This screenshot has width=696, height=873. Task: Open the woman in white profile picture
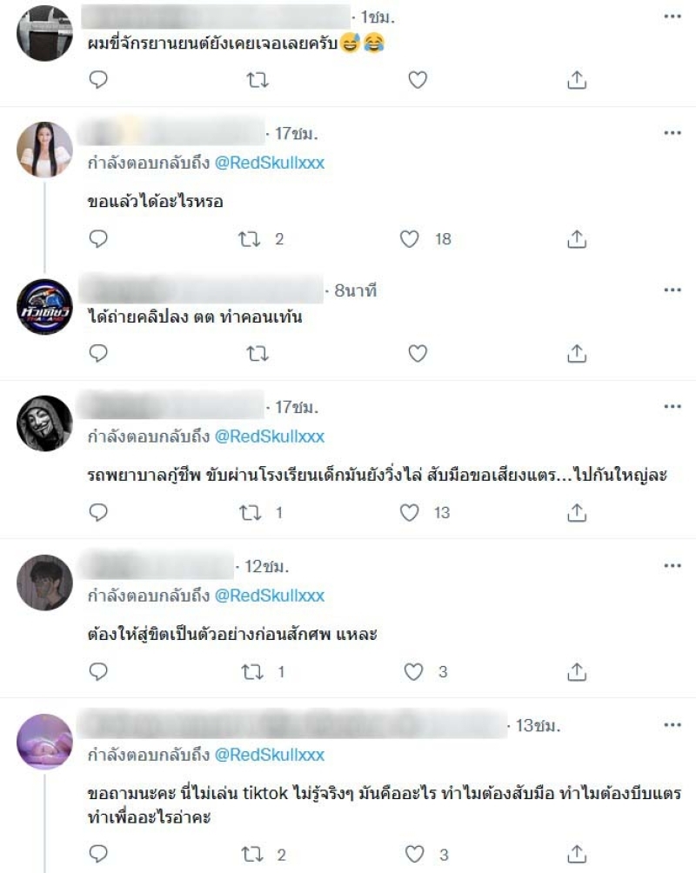(44, 150)
